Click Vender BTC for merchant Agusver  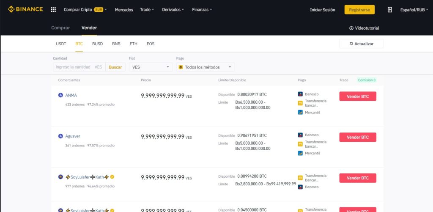(x=358, y=137)
